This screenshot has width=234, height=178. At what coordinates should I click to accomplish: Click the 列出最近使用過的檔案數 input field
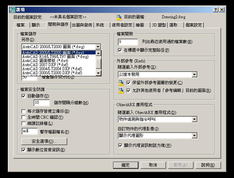click(x=128, y=42)
